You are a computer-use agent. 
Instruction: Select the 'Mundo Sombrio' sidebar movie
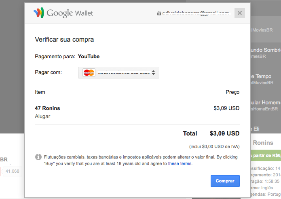[266, 50]
